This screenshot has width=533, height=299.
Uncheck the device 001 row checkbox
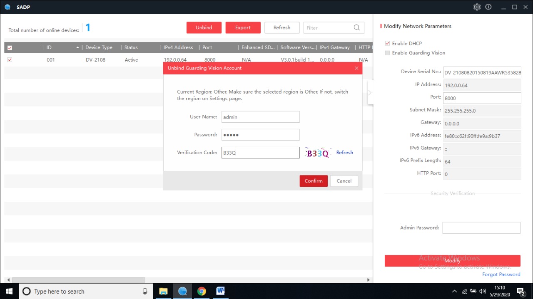[x=10, y=60]
